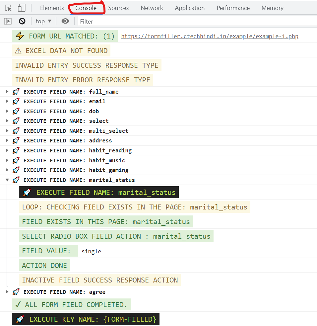Expand the full_name execute field entry

coord(7,92)
